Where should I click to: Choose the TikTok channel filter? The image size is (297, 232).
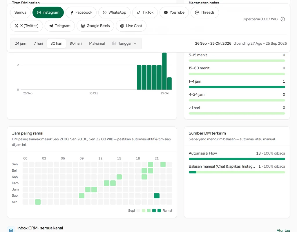(145, 12)
